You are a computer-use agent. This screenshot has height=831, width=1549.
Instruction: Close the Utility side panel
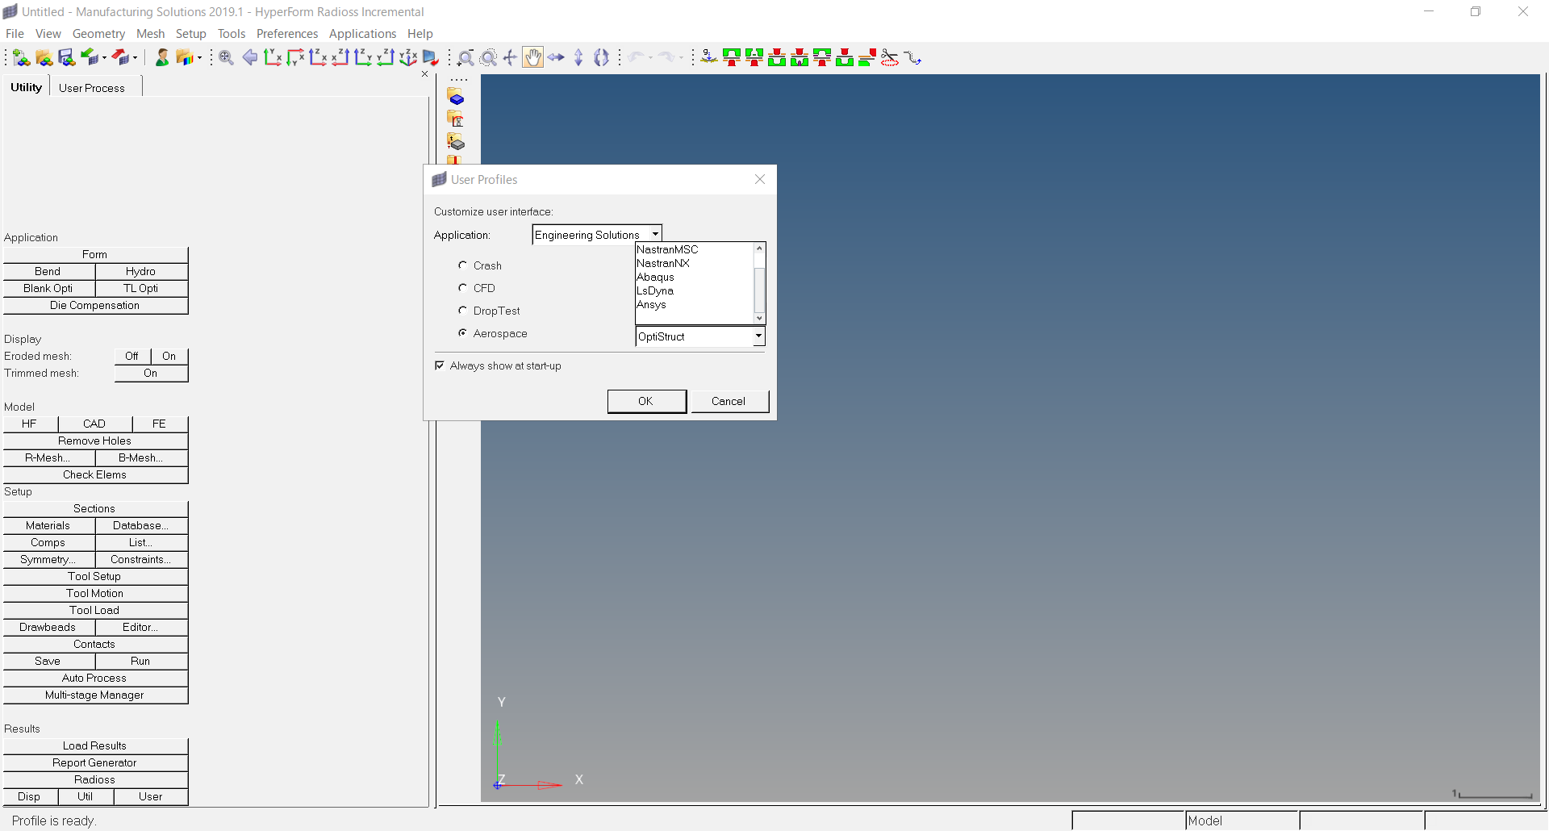[x=425, y=74]
